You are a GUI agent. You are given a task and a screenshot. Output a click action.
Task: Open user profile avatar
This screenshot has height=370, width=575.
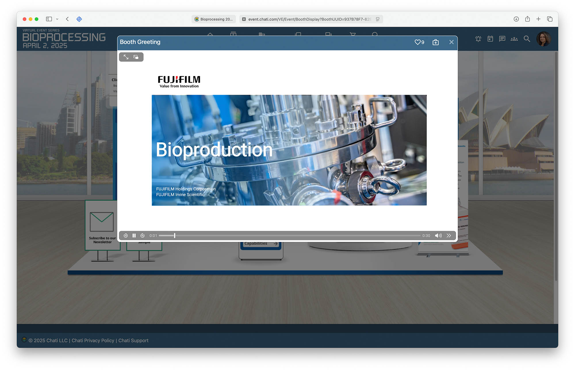[x=543, y=39]
